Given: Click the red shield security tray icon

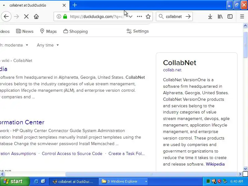Looking at the screenshot, I should pos(219,181).
